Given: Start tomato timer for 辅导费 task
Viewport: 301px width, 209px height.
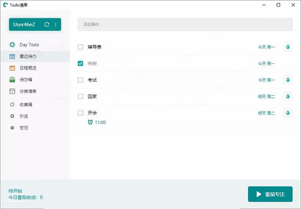Looking at the screenshot, I should click(288, 47).
